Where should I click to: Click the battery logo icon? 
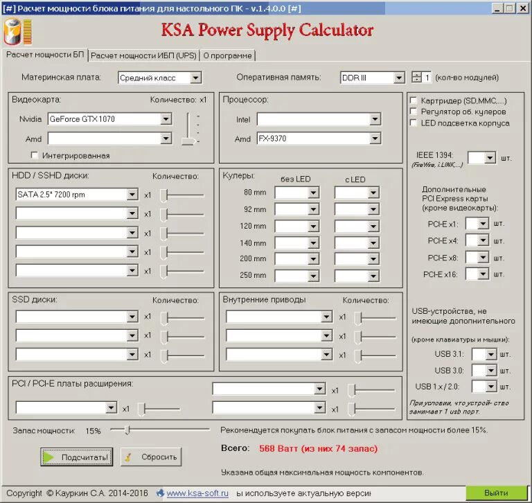[x=17, y=32]
